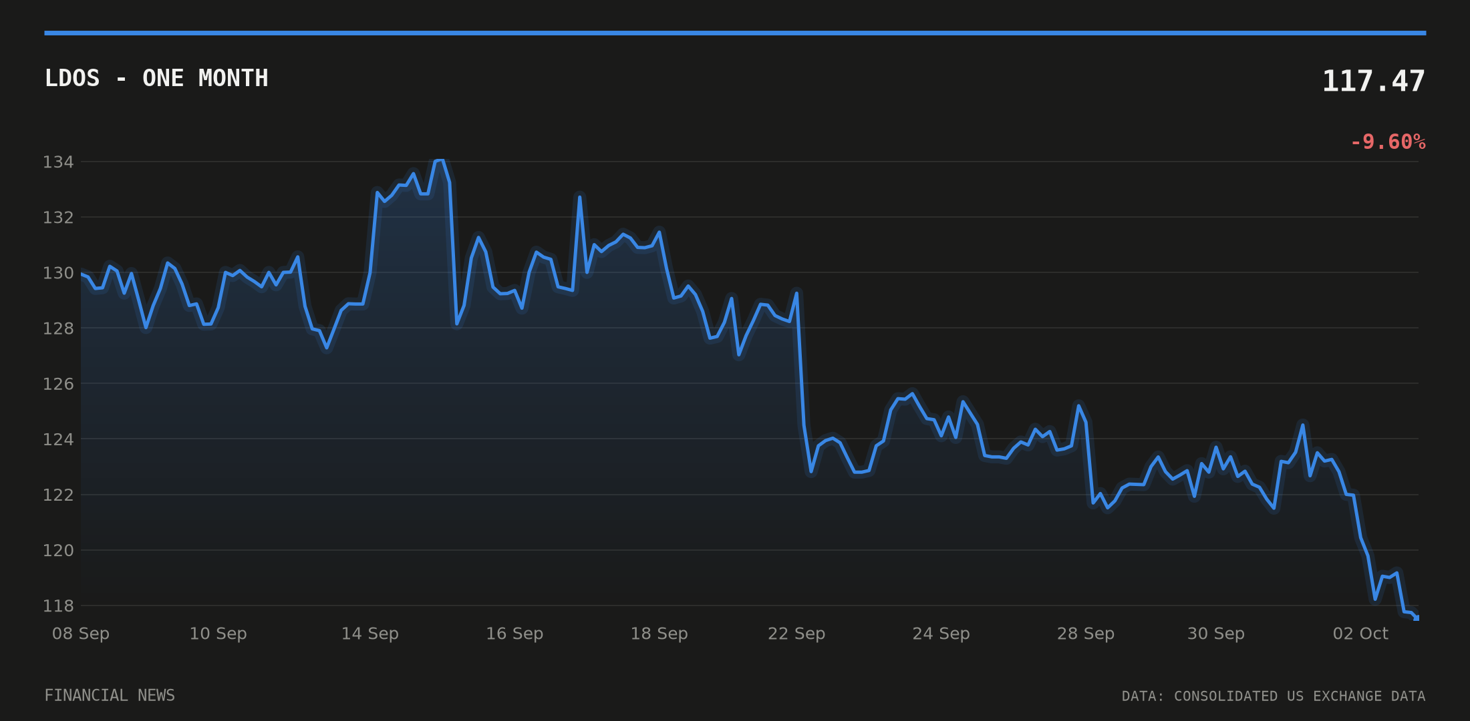Click the -9.60% change value
Viewport: 1470px width, 721px height.
[x=1388, y=142]
